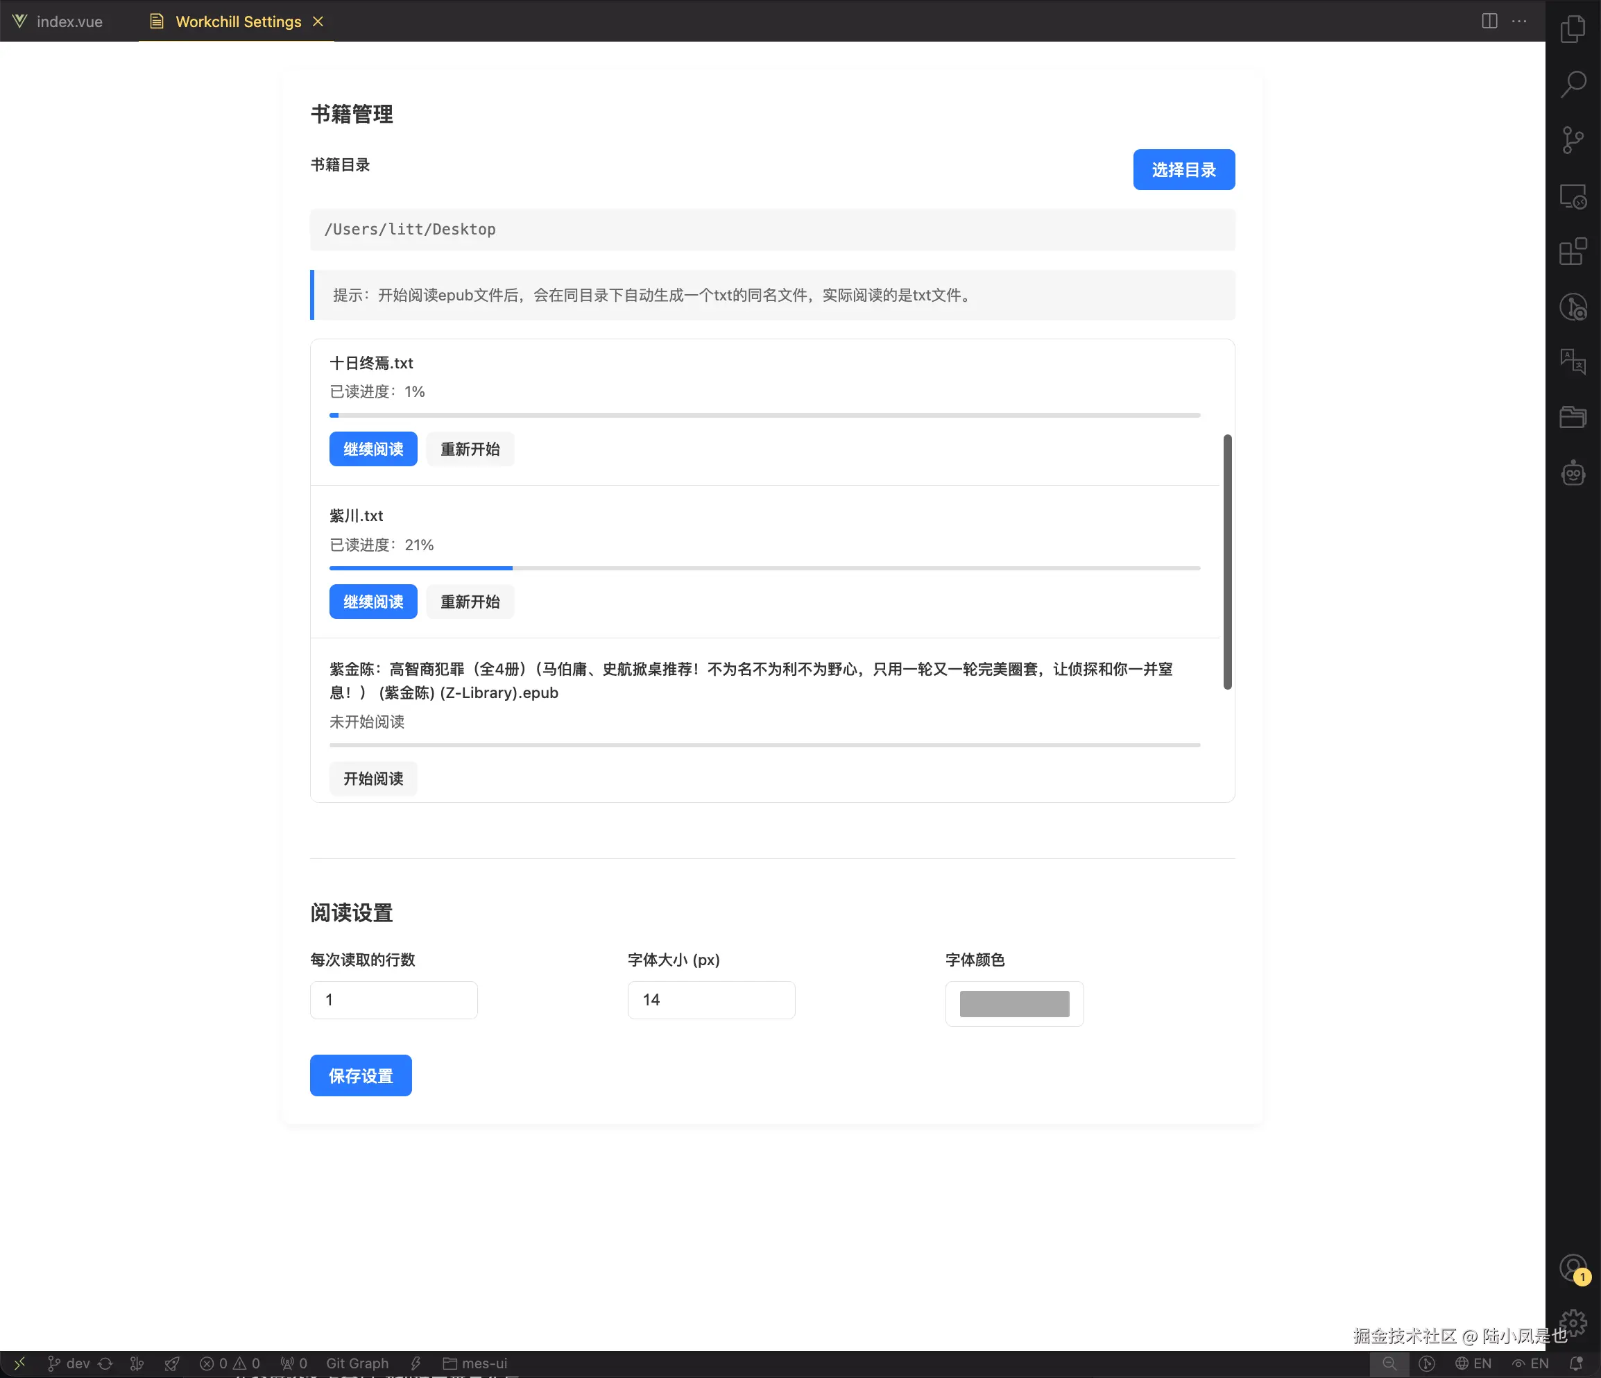This screenshot has height=1378, width=1601.
Task: Click the 保存设置 button
Action: pyautogui.click(x=360, y=1075)
